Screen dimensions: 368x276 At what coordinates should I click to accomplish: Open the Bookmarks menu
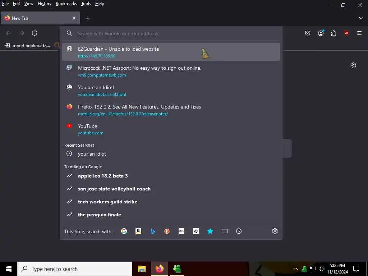click(x=66, y=4)
